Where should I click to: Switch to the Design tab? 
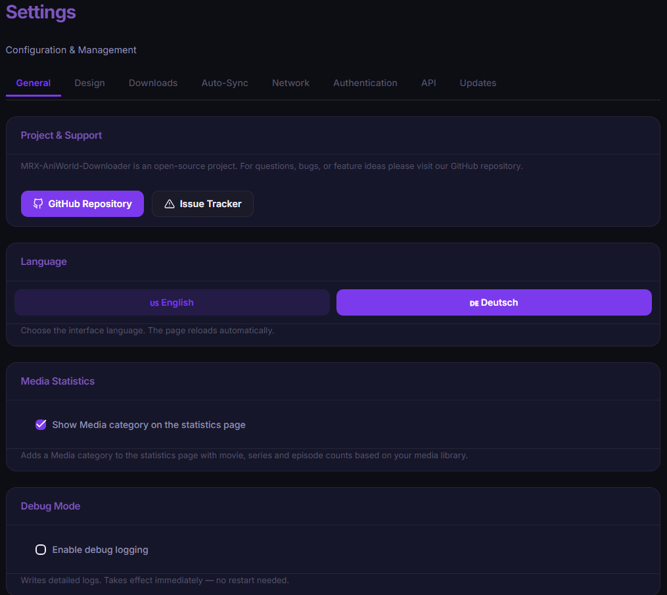coord(90,83)
